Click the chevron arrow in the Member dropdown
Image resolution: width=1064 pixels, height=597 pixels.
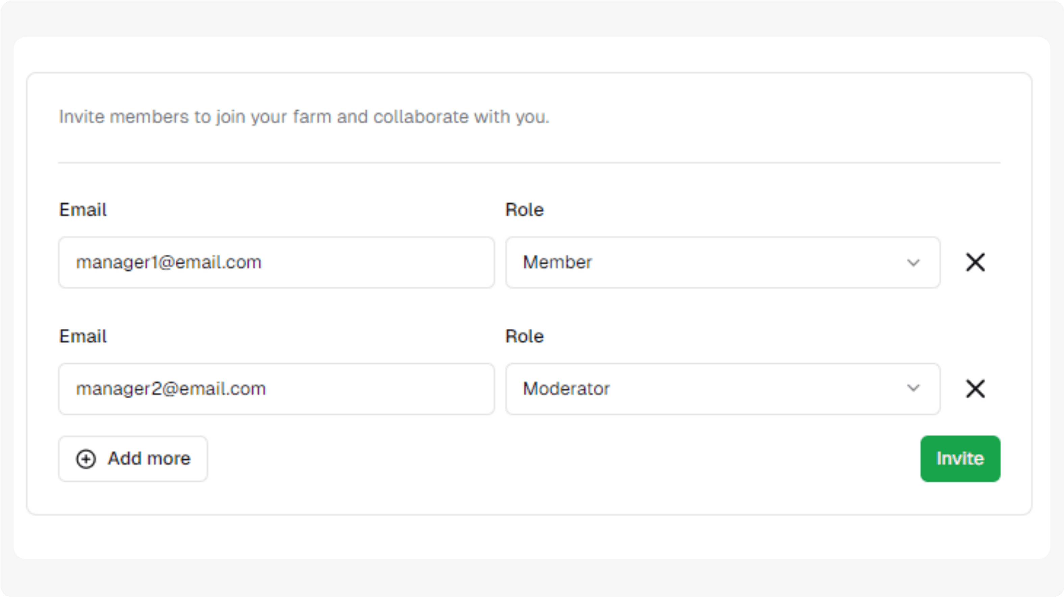click(913, 262)
